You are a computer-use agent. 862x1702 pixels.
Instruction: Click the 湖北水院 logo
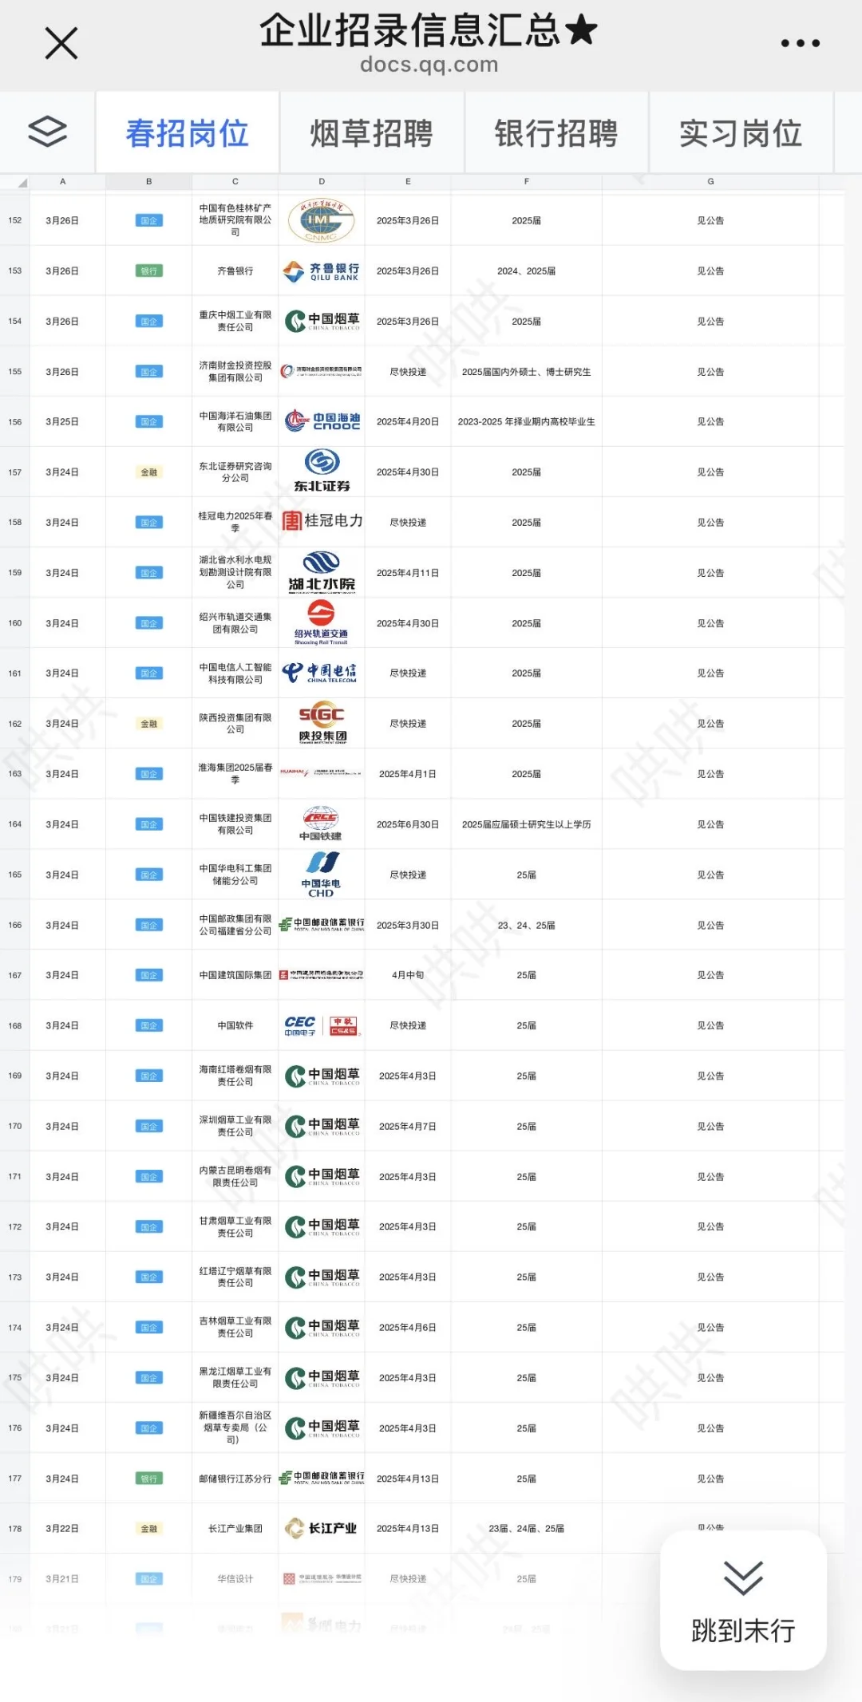322,572
